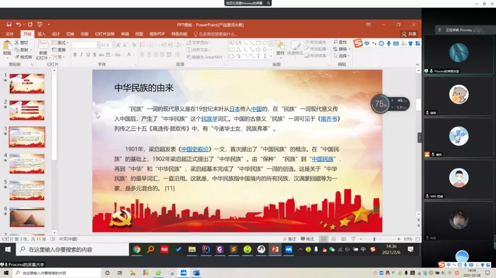Image resolution: width=496 pixels, height=278 pixels.
Task: Select the Format Painter tool
Action: (x=23, y=57)
